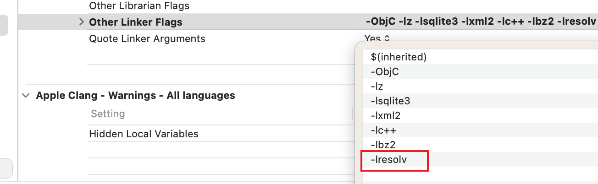Viewport: 598px width, 184px height.
Task: Select the Quote Linker Arguments setting label
Action: click(147, 39)
